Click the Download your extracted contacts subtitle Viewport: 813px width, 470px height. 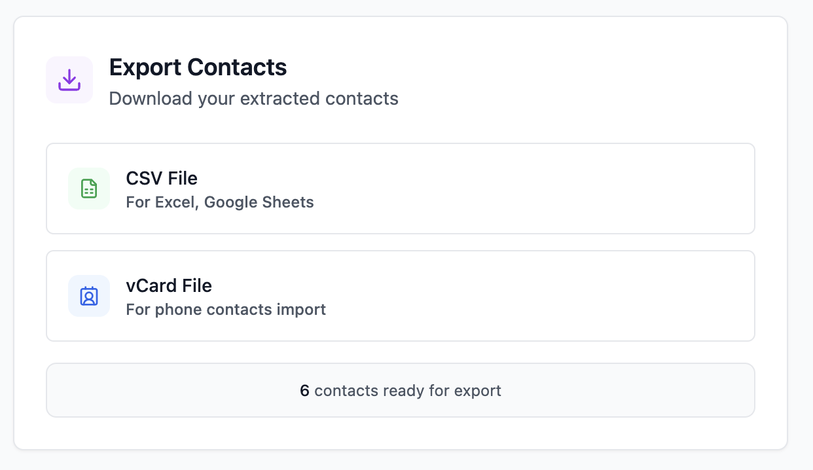click(254, 99)
